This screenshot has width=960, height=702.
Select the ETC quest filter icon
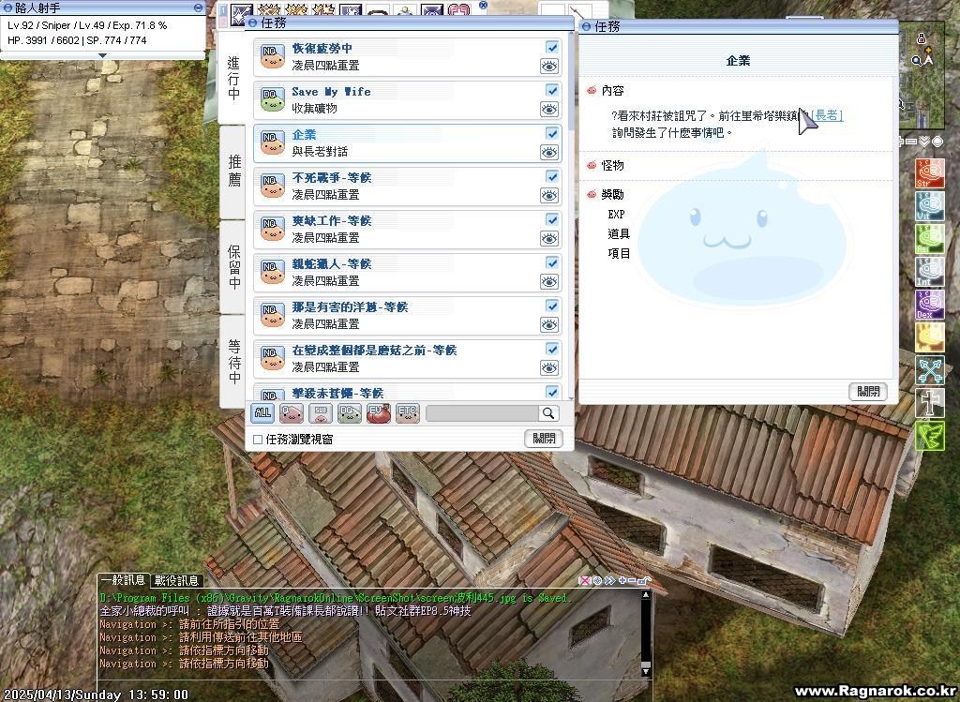click(408, 413)
